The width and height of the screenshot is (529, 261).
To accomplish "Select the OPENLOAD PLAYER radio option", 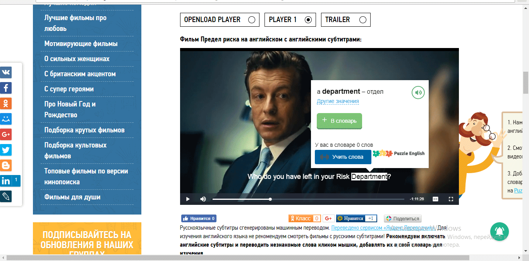I will [x=252, y=20].
